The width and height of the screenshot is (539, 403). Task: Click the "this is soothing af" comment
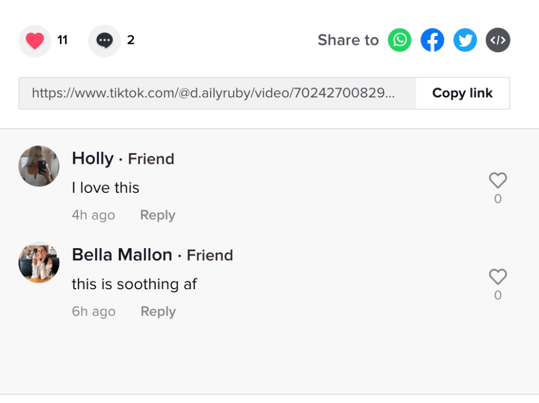click(x=134, y=284)
